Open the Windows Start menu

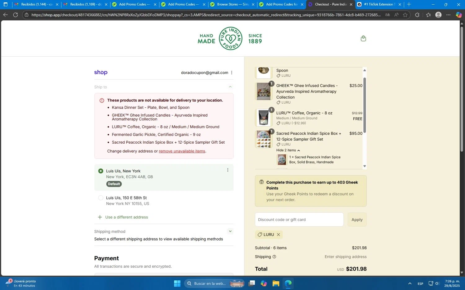177,284
